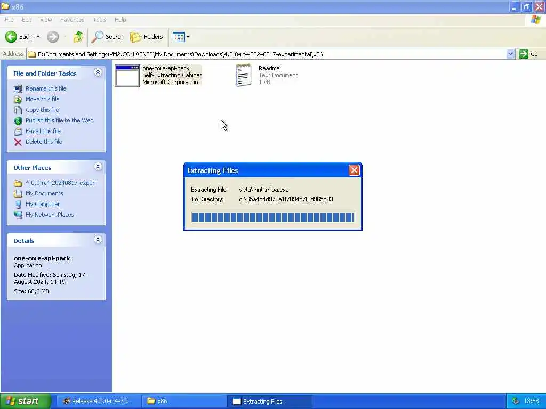This screenshot has width=546, height=409.
Task: Open the File menu
Action: (9, 20)
